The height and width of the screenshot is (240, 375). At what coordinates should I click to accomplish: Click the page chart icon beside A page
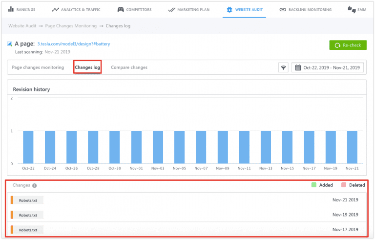click(x=10, y=44)
